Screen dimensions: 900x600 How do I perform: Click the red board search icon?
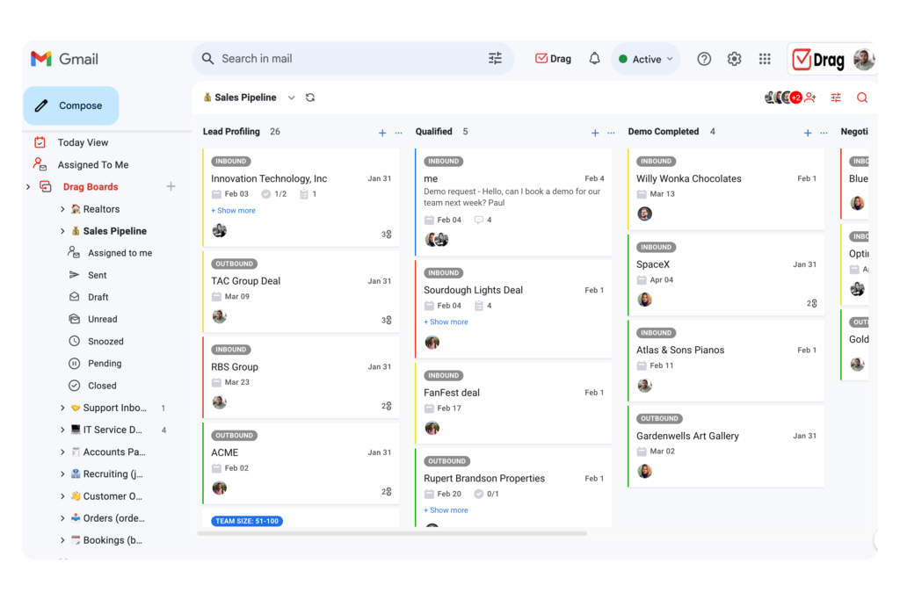pos(861,98)
